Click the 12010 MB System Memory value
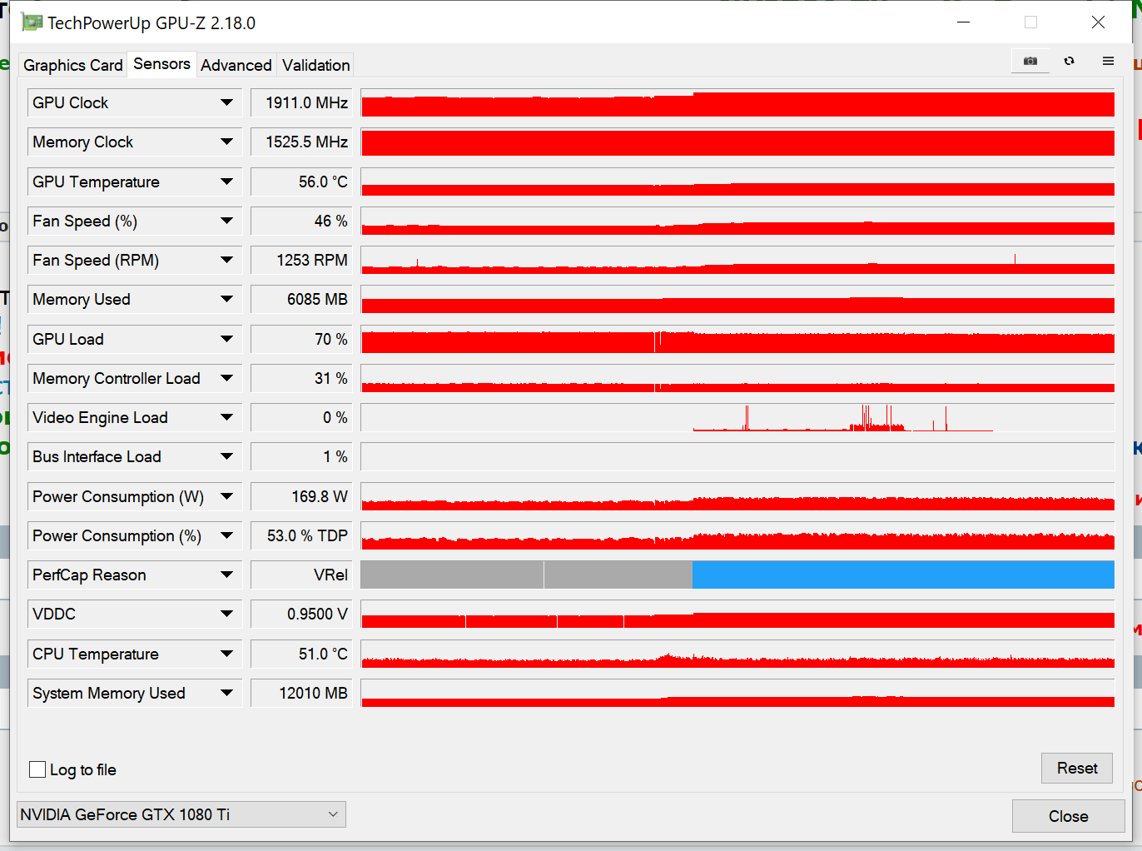Screen dimensions: 1142x851 301,693
